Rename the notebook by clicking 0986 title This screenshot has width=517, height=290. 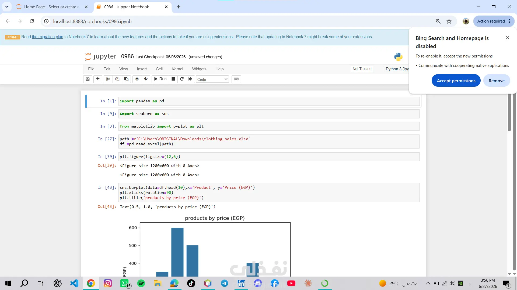127,56
